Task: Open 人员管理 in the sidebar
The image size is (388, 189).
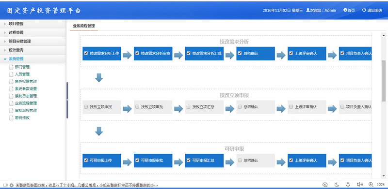Action: [x=22, y=74]
